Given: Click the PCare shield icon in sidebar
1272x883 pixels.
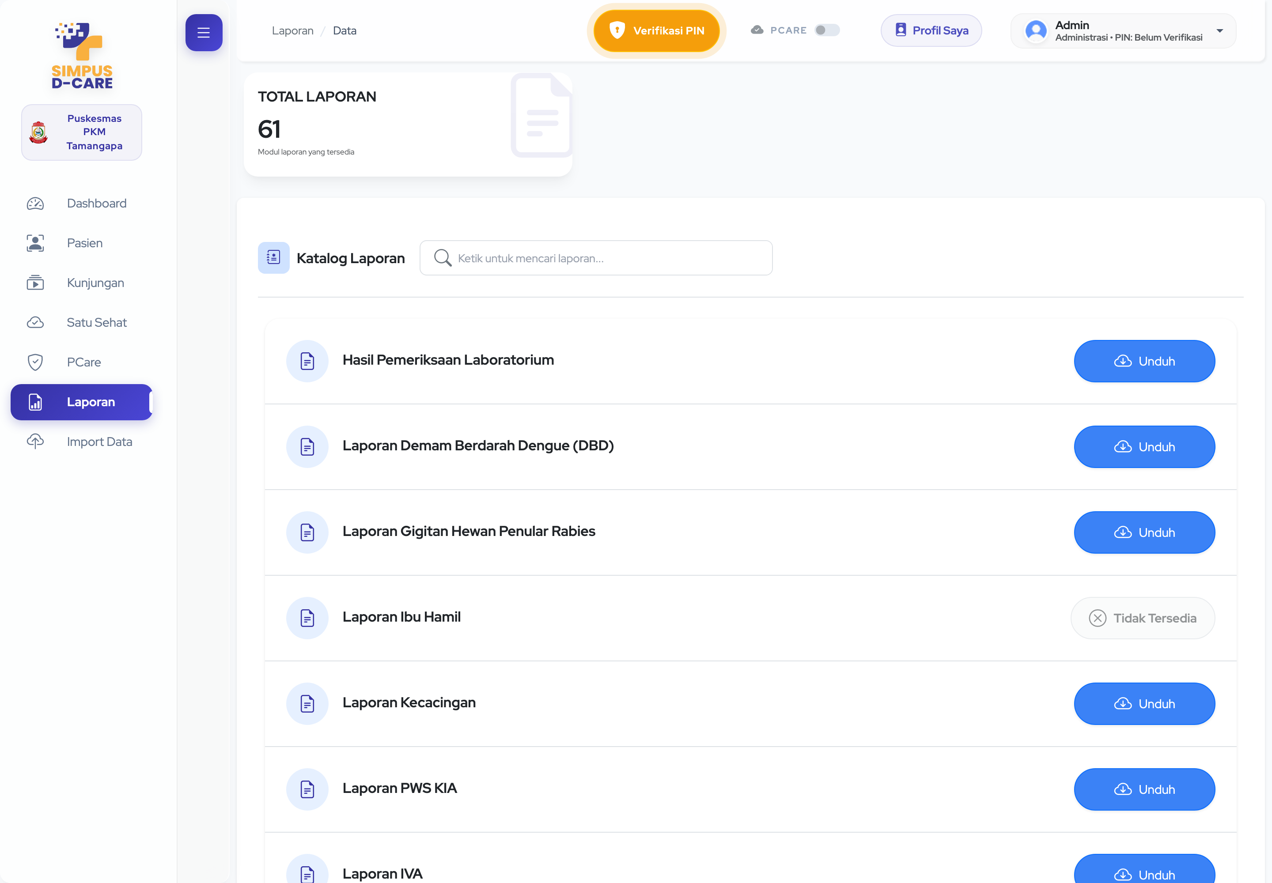Looking at the screenshot, I should click(35, 362).
